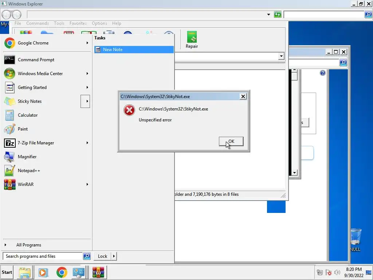373x280 pixels.
Task: Launch Paint from the Start menu
Action: [23, 129]
